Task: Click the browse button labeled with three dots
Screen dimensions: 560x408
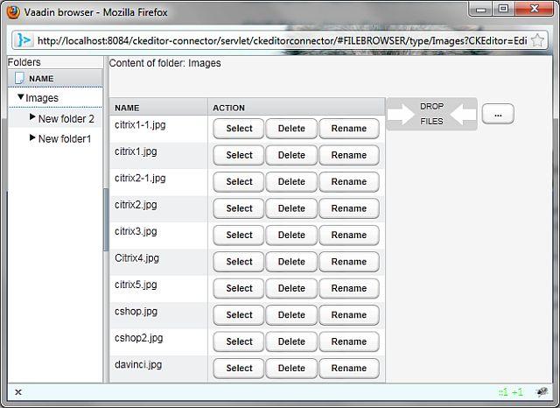Action: point(498,115)
